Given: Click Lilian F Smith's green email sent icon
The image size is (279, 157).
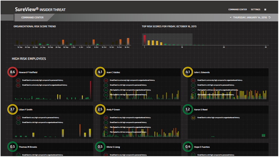Looking at the screenshot, I should point(18,123).
